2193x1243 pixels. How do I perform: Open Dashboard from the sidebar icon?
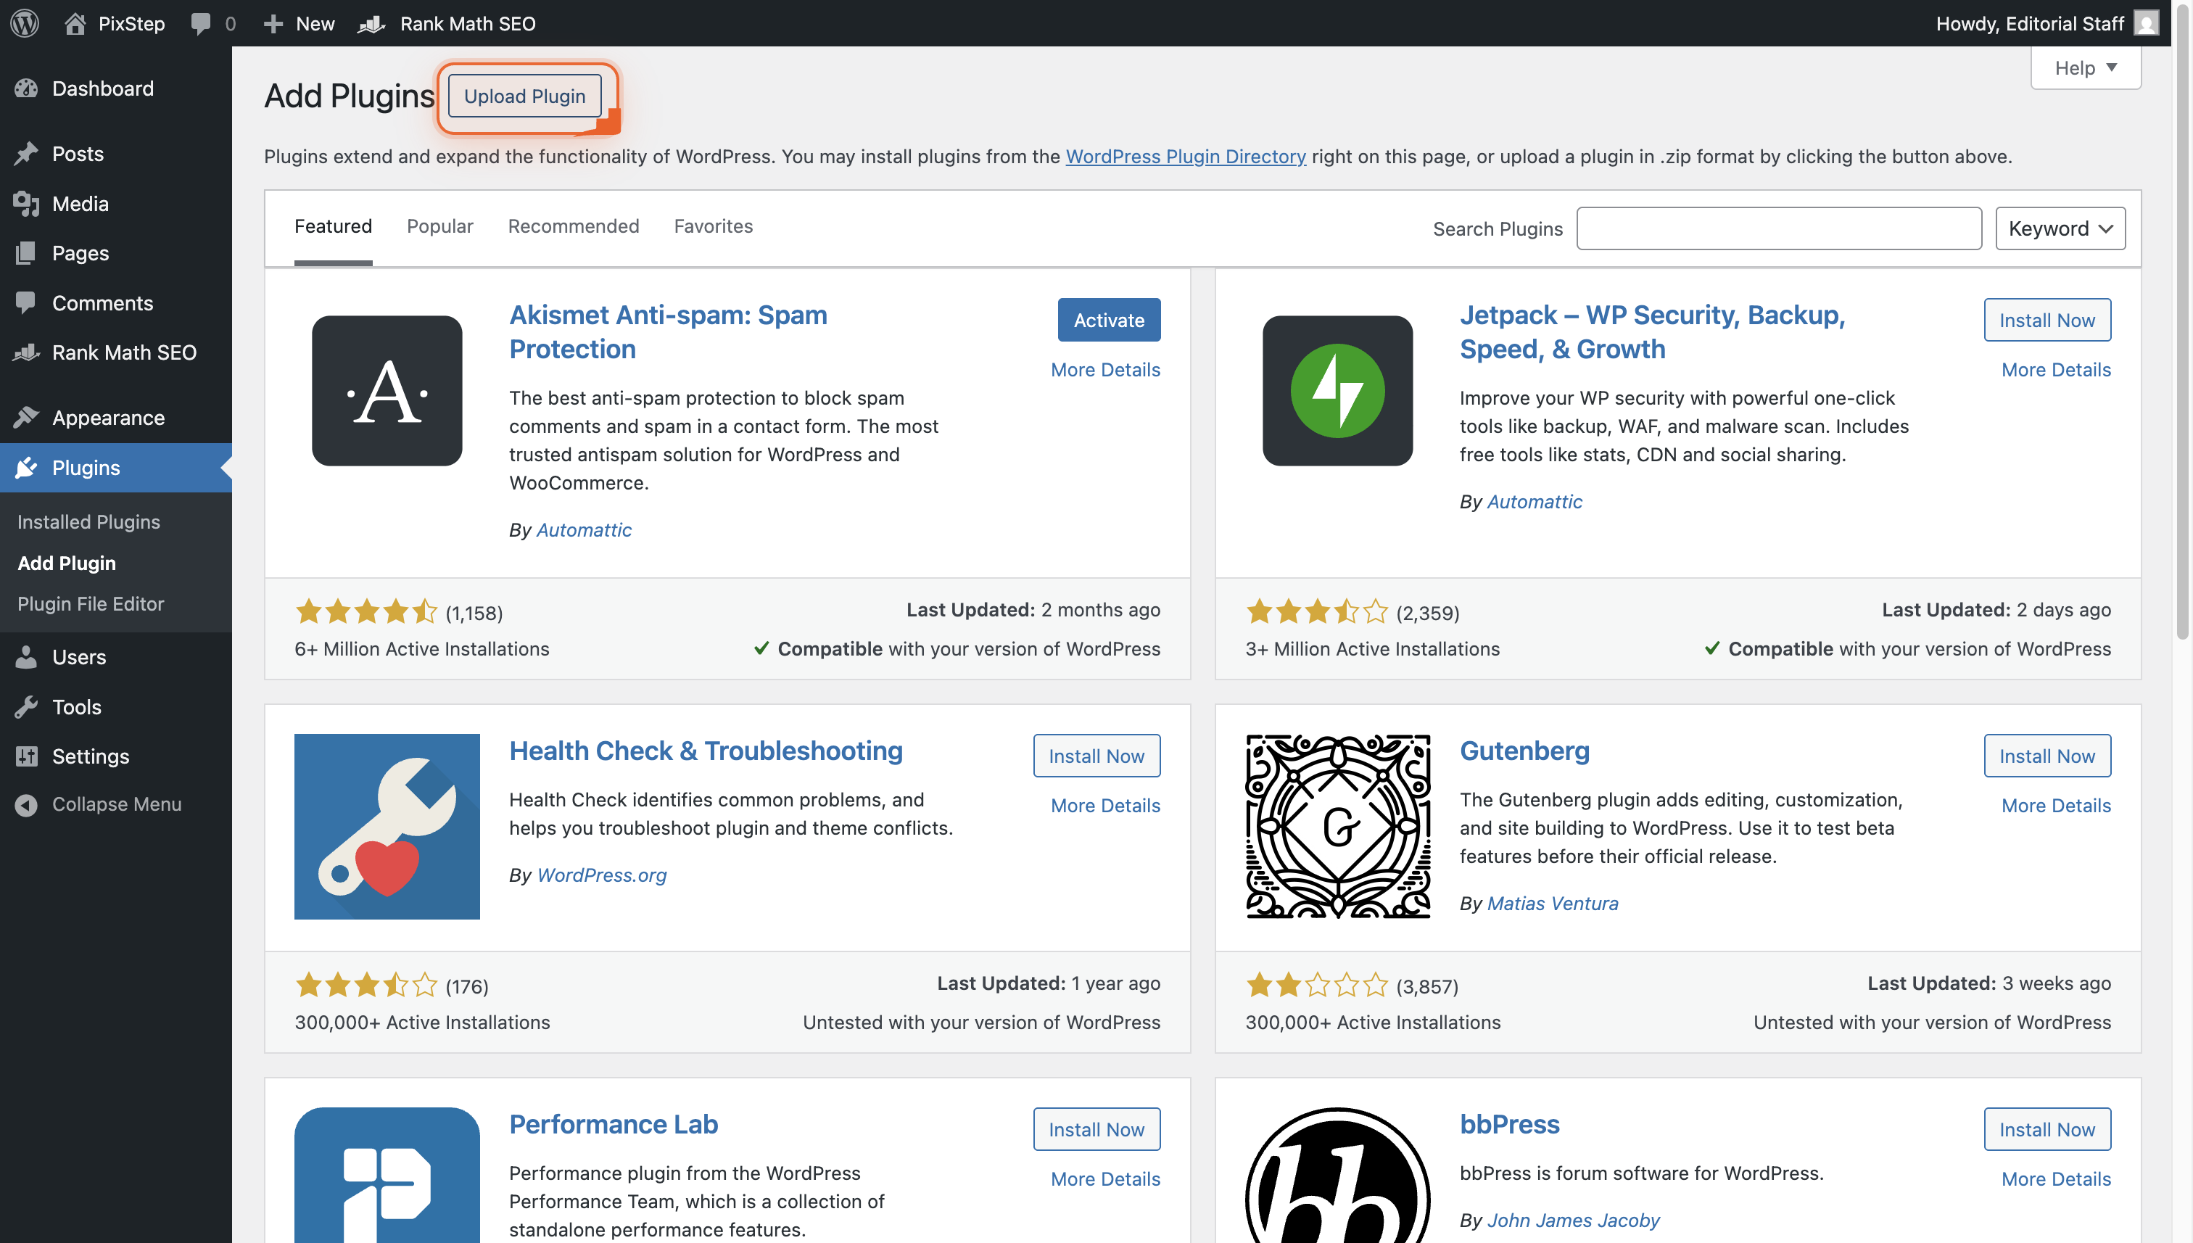pos(28,88)
